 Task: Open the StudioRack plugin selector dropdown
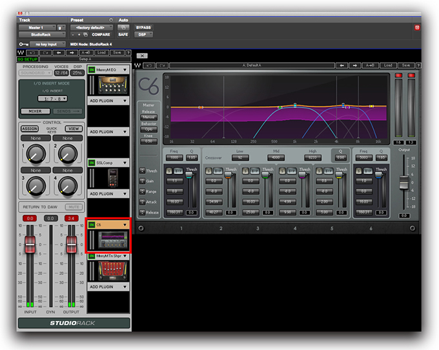tap(42, 34)
